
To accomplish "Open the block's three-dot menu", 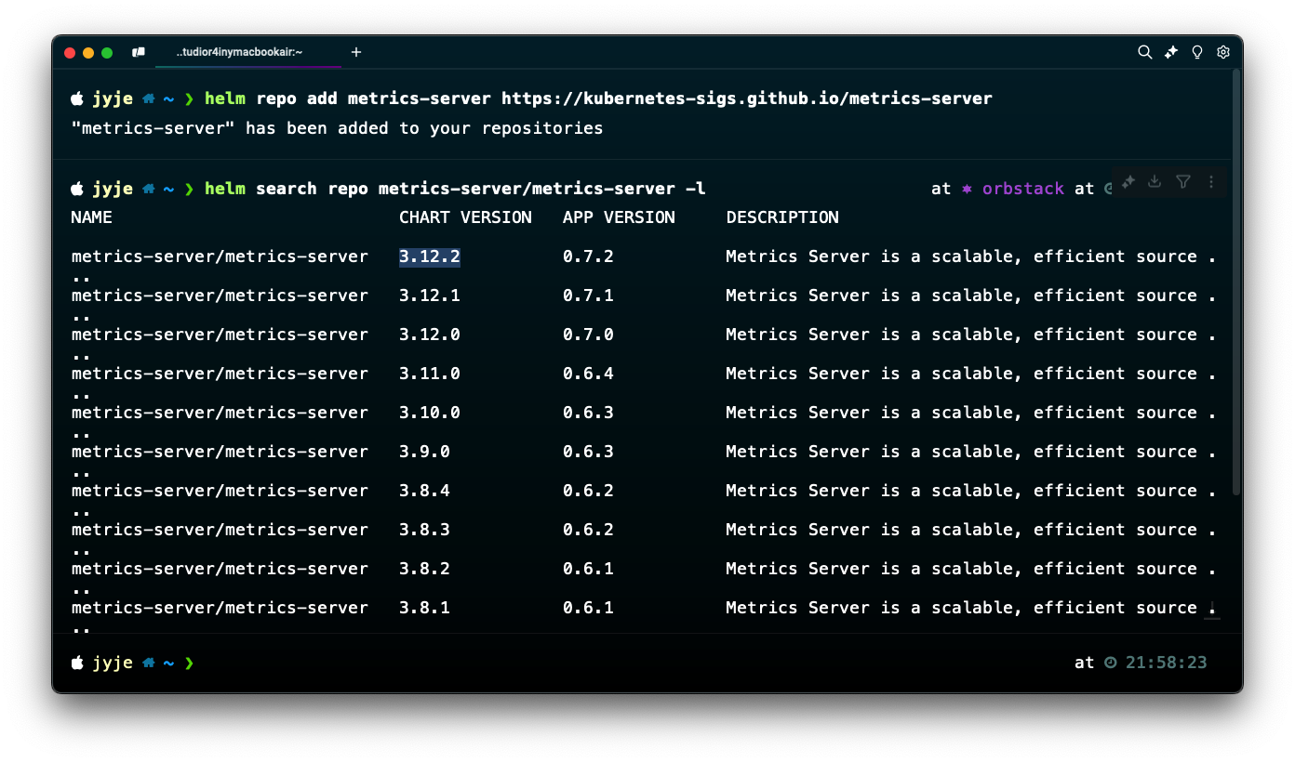I will point(1211,182).
